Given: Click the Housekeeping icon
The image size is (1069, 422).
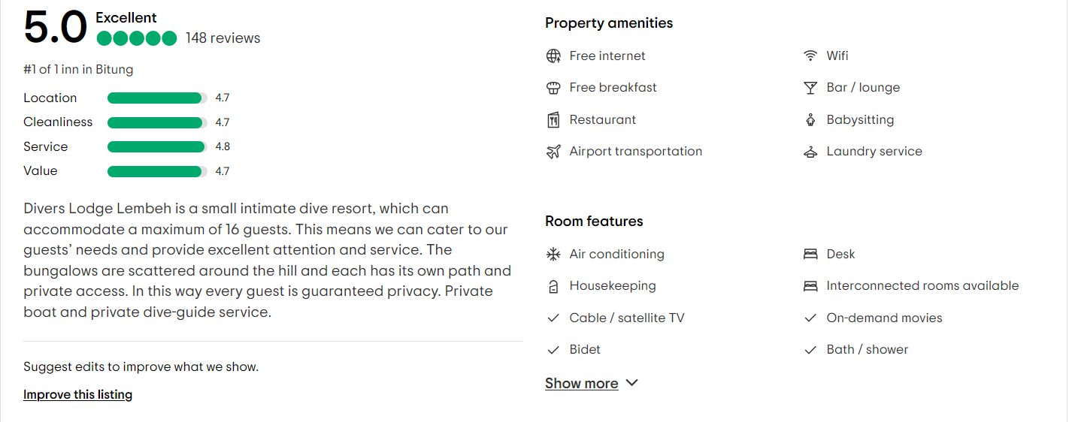Looking at the screenshot, I should (553, 286).
